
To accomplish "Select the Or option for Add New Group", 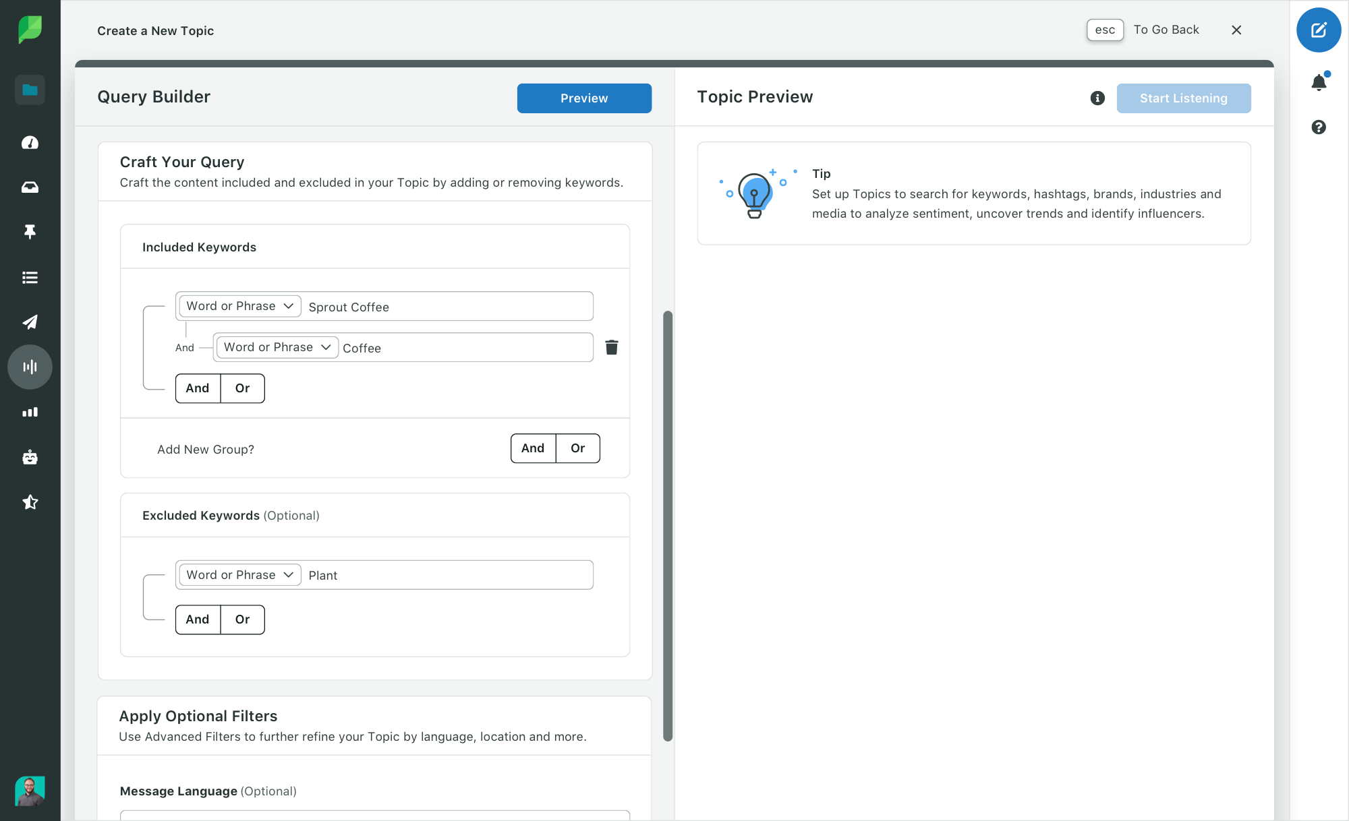I will pyautogui.click(x=578, y=448).
